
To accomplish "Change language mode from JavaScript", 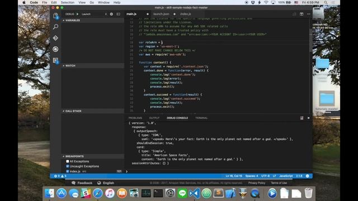I will coord(286,176).
